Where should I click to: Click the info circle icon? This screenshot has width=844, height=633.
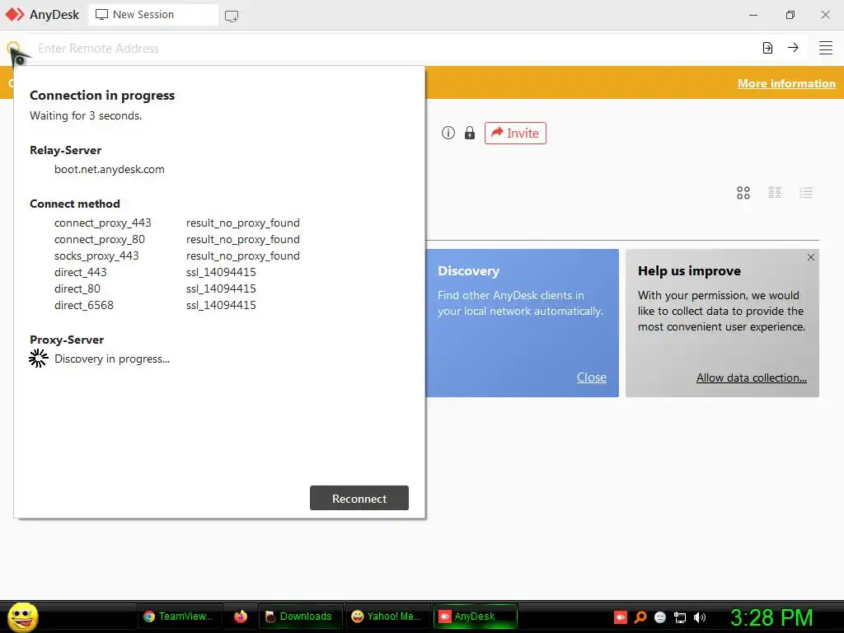[x=448, y=133]
